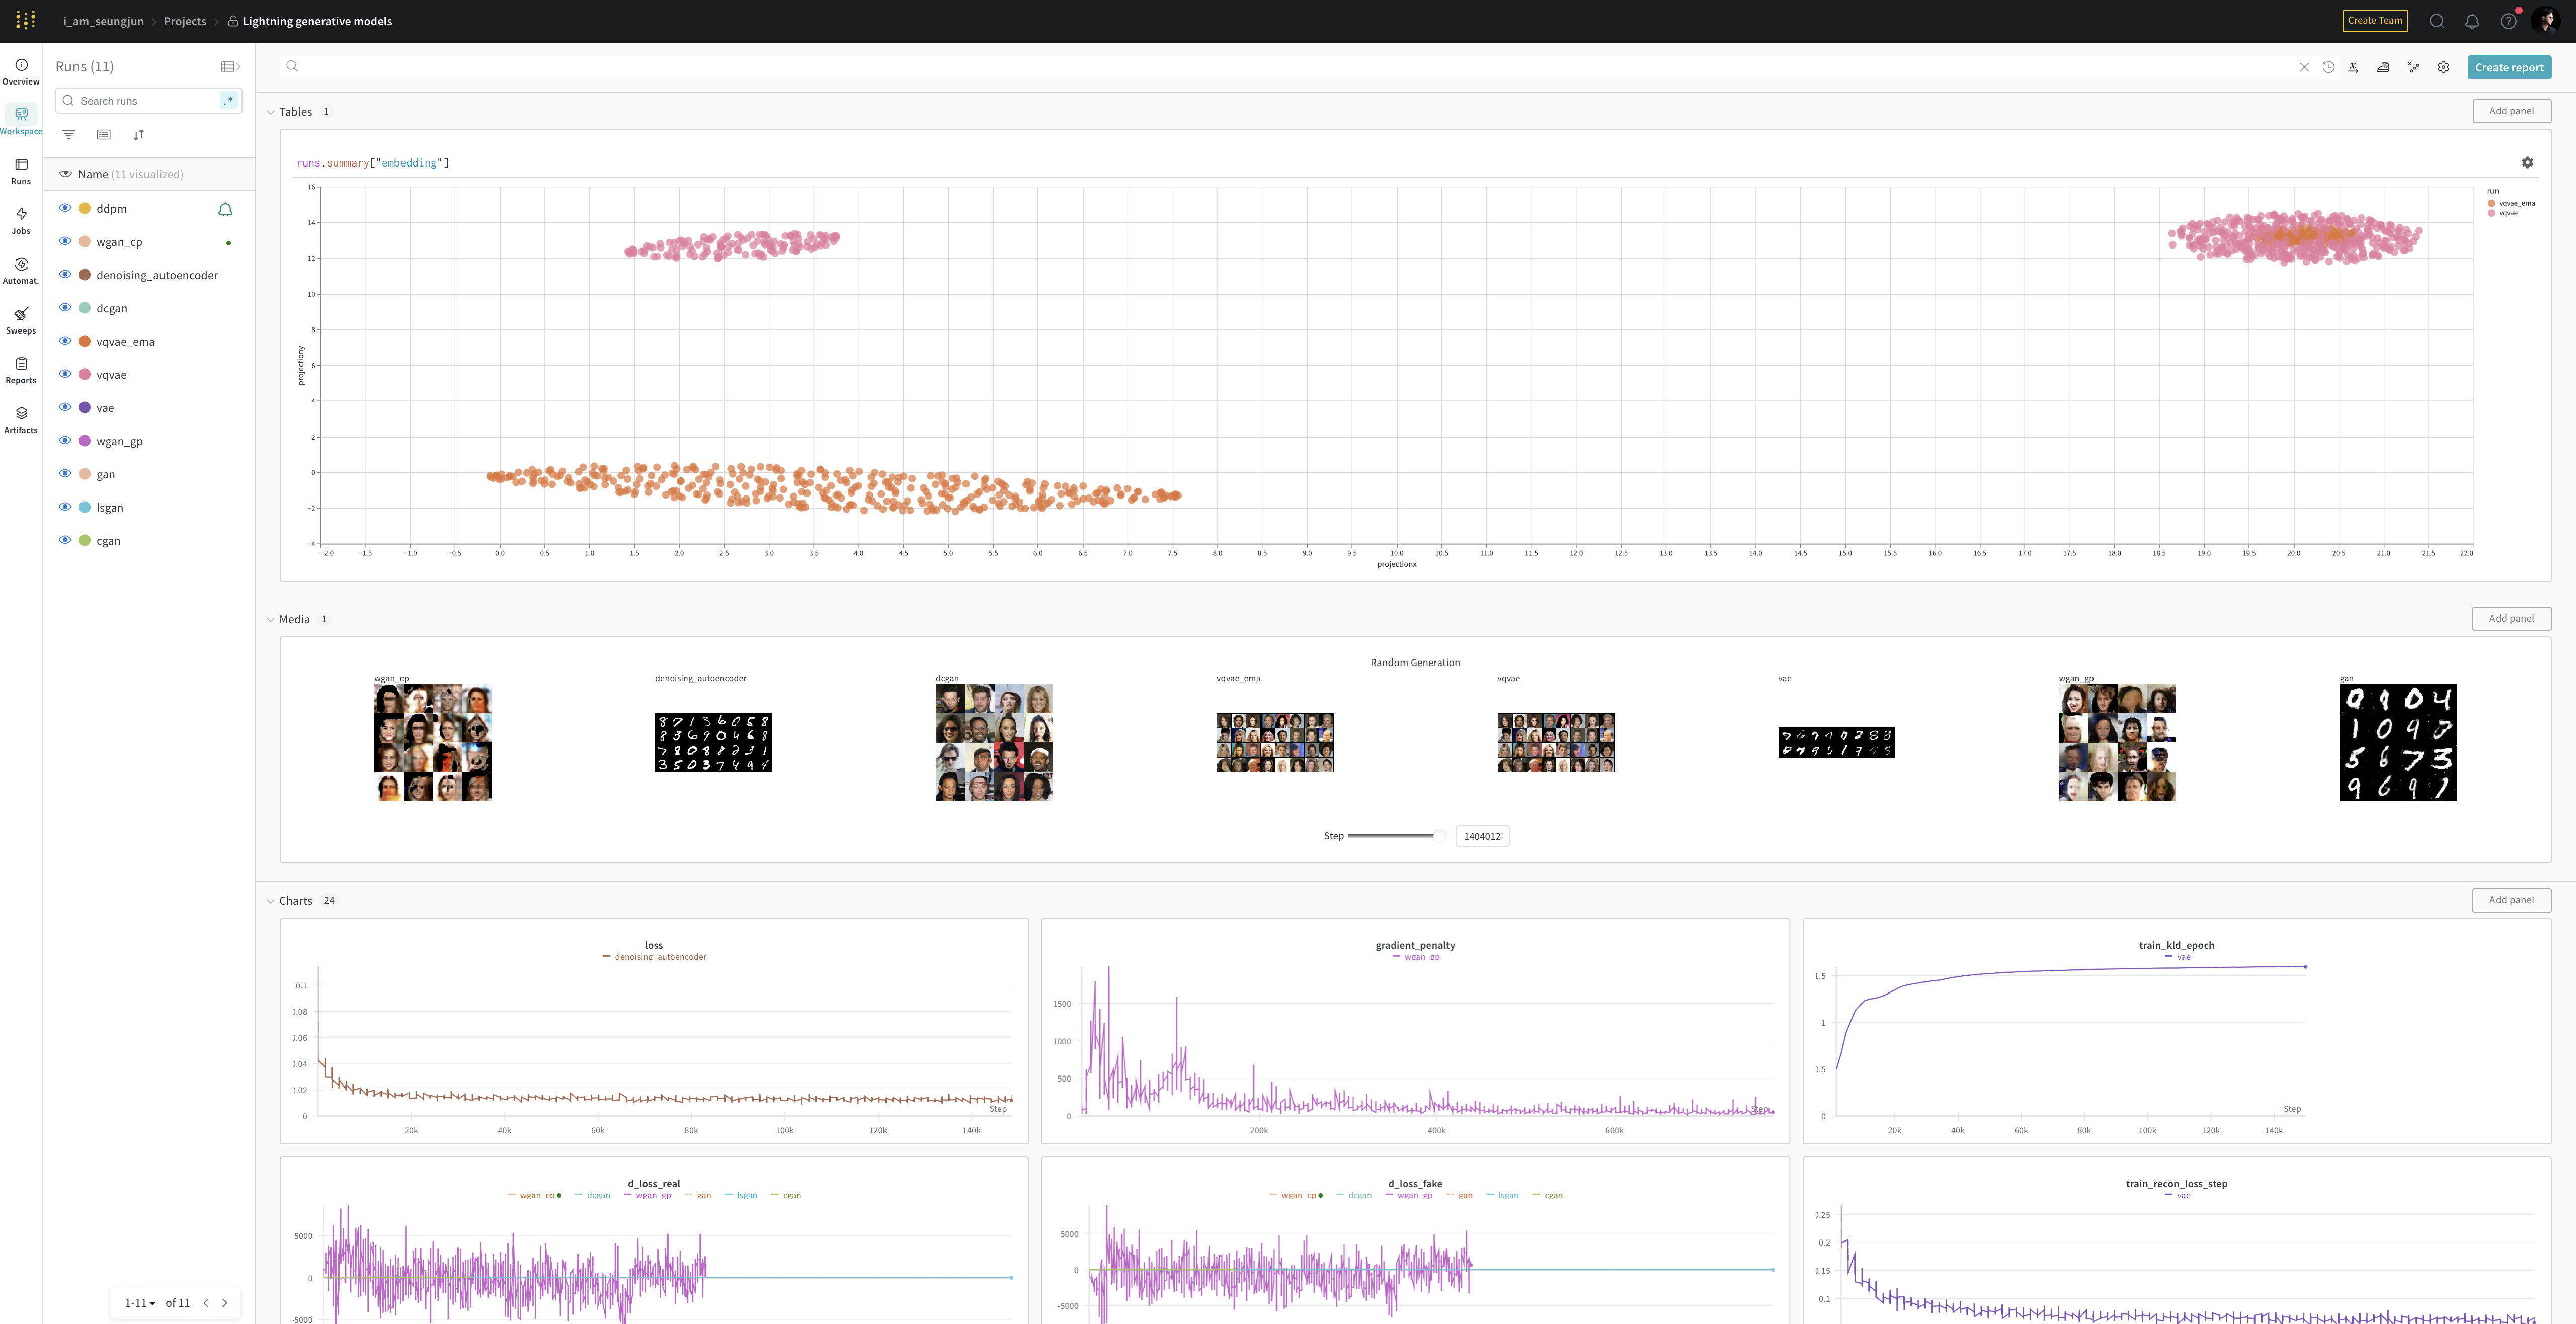Toggle regex search in runs search box
Viewport: 2576px width, 1324px height.
(230, 101)
